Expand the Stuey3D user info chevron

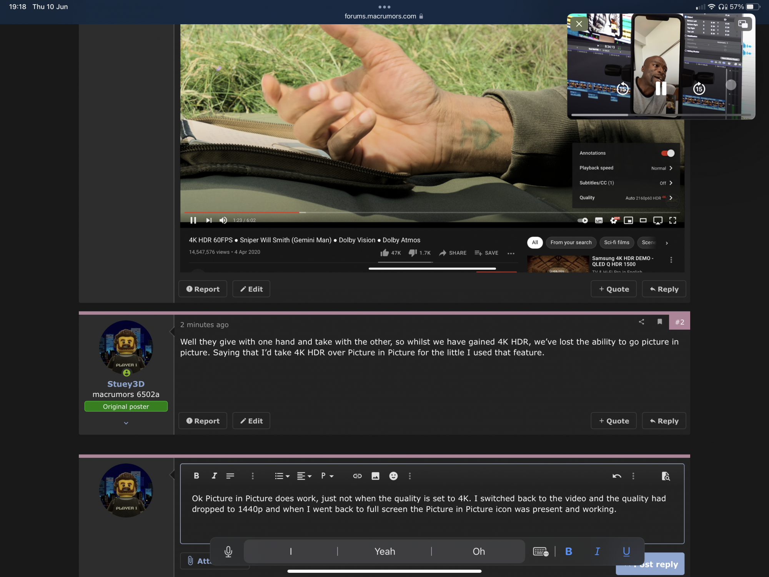point(126,423)
